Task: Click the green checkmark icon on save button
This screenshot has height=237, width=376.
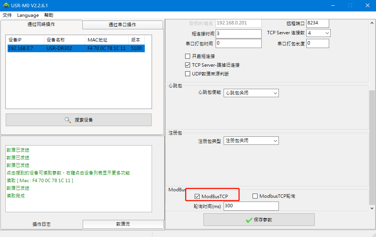Action: coord(249,220)
